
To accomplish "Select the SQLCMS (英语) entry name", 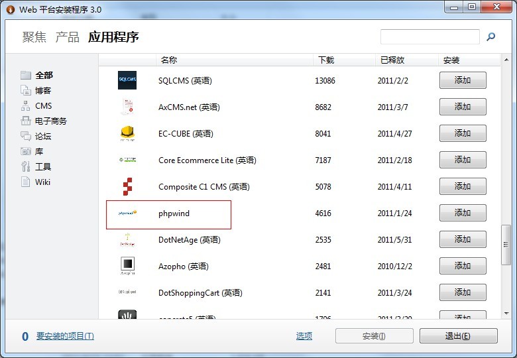I will (x=185, y=81).
